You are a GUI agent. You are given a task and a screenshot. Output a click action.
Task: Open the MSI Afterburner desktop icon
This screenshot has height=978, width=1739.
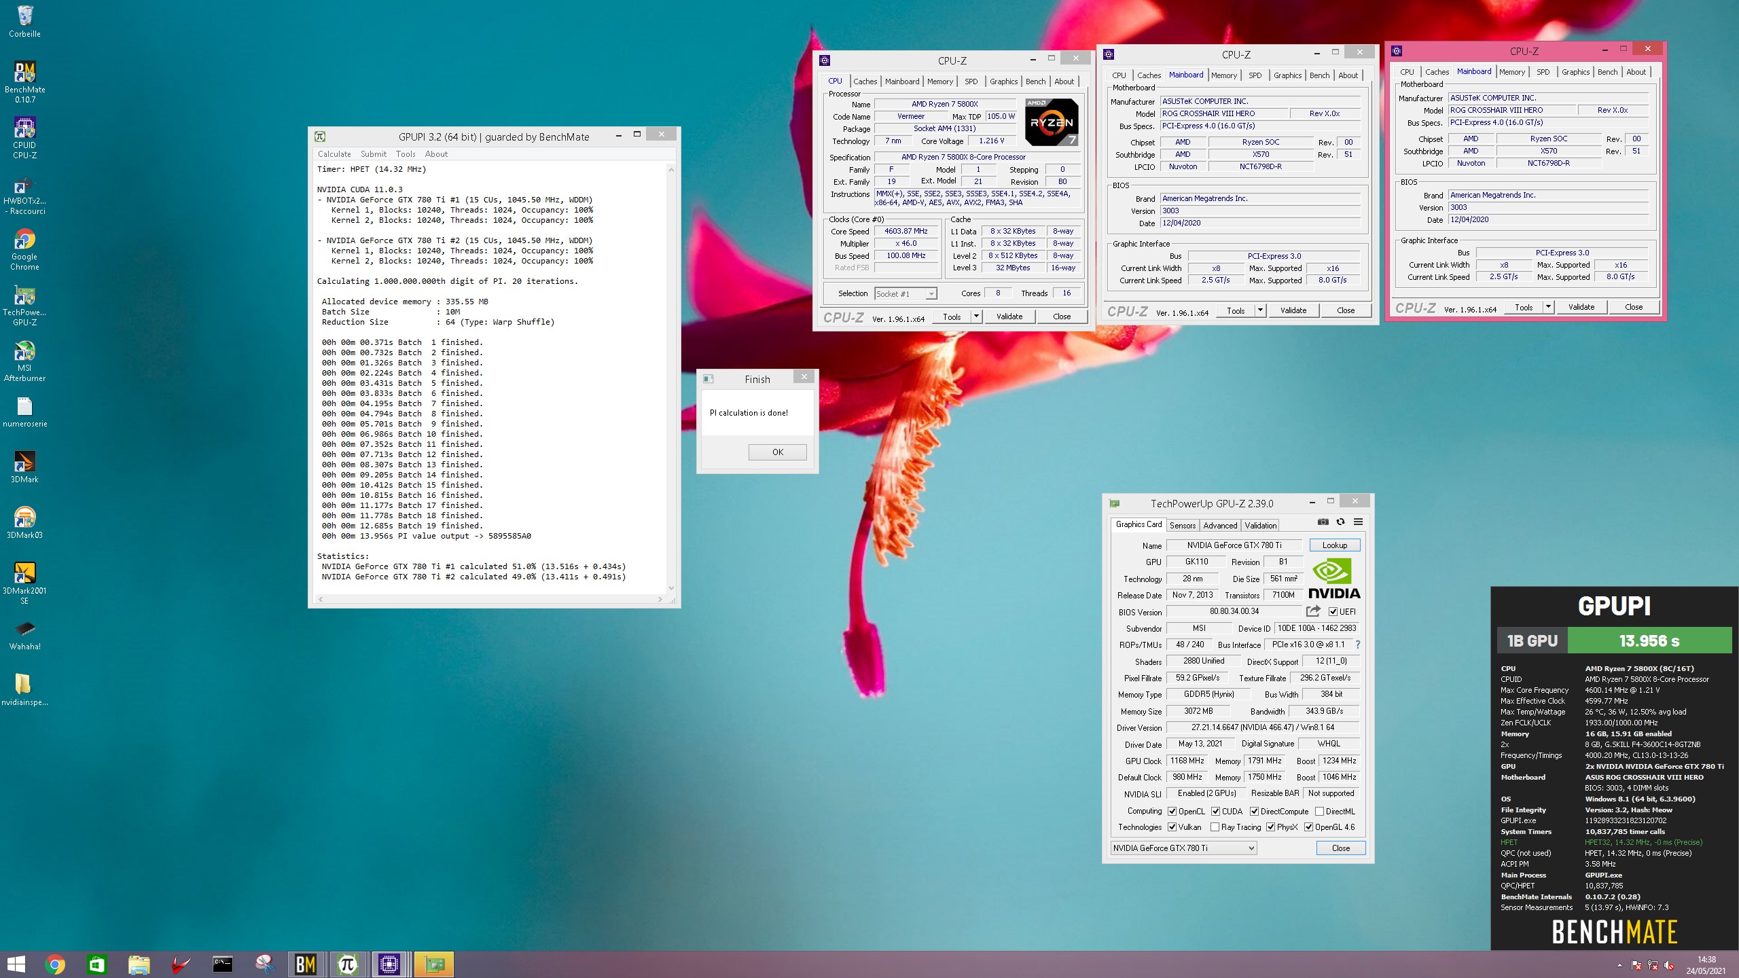click(x=24, y=361)
